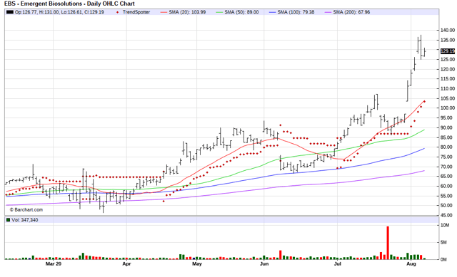This screenshot has width=457, height=277.
Task: Click the 105.00 price axis label
Action: click(x=448, y=98)
